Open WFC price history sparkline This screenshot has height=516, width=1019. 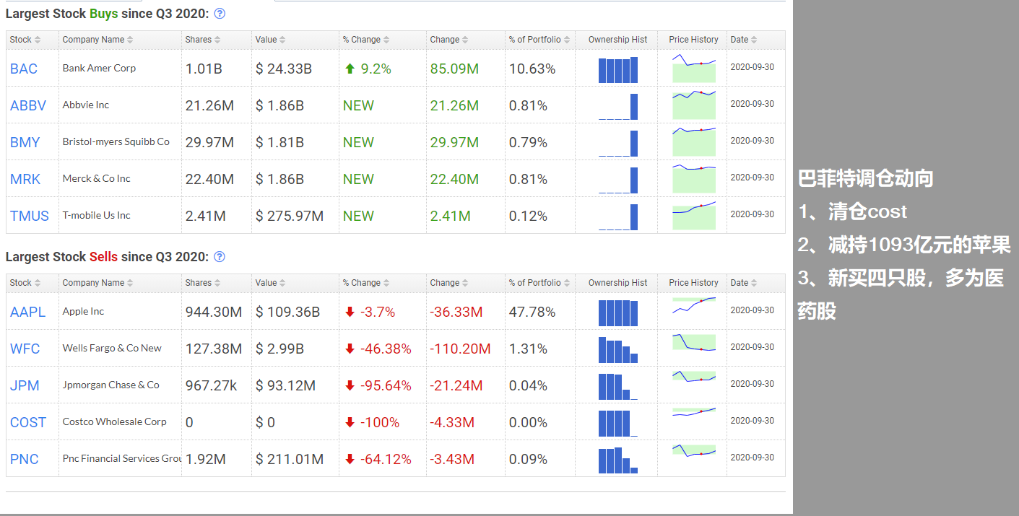694,343
